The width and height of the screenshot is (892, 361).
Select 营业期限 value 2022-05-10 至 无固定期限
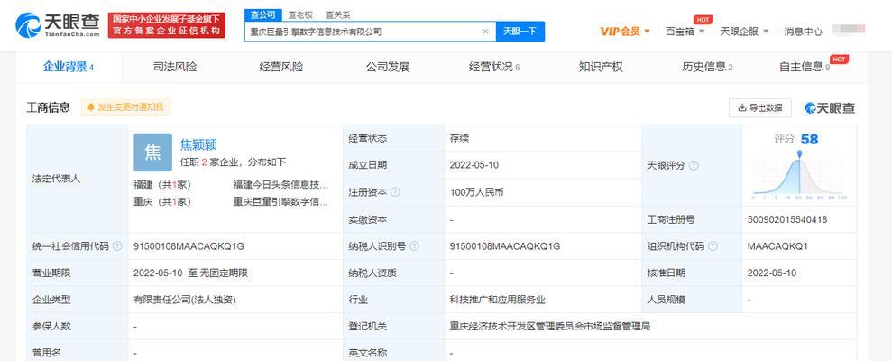[190, 273]
